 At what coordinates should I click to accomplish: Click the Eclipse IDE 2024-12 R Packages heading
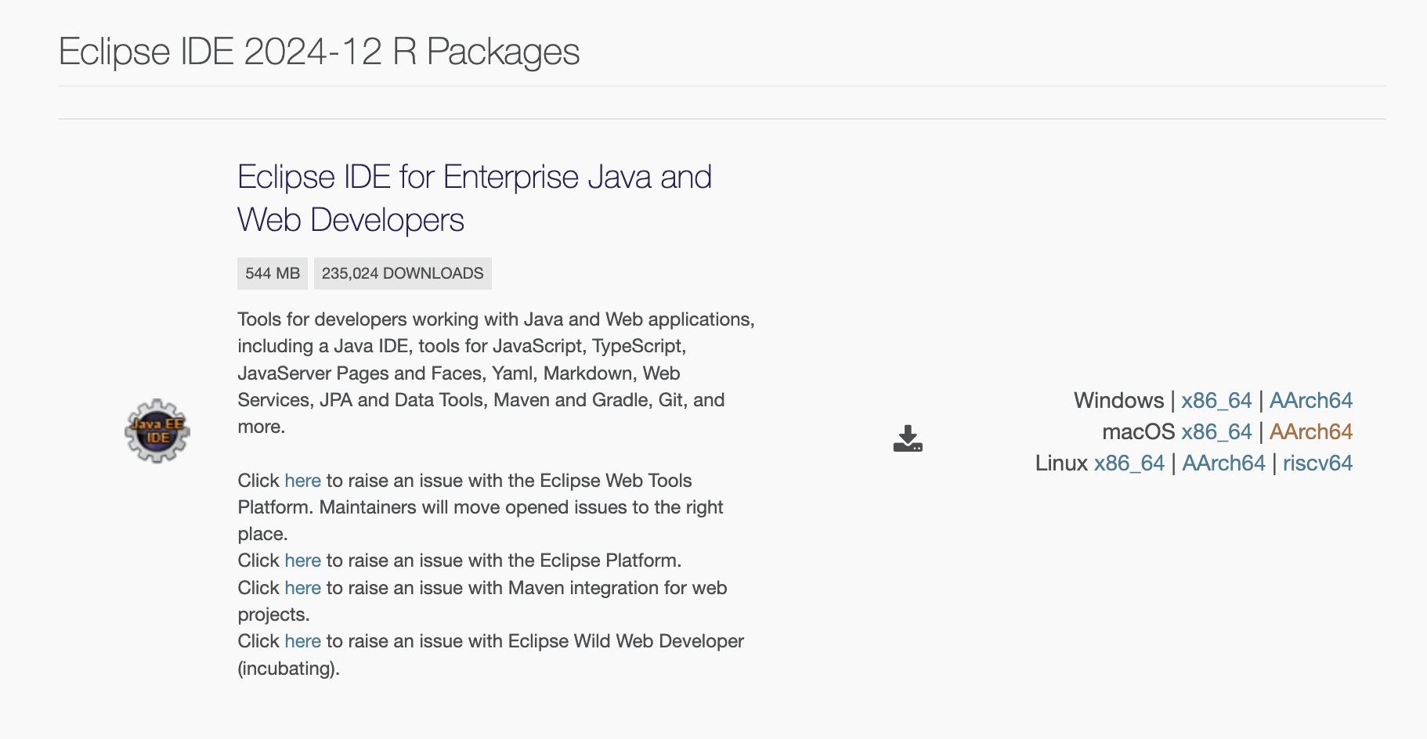[x=319, y=52]
